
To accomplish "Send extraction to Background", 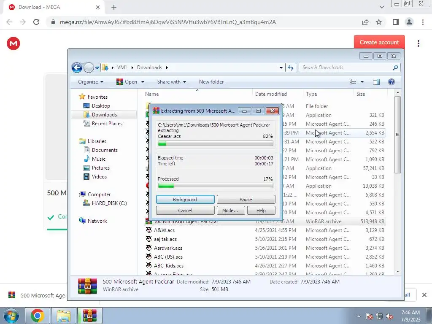I will click(x=185, y=200).
